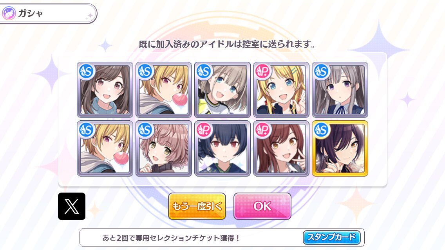This screenshot has width=445, height=250.
Task: Select bottom-row blonde idol blowing bubblegum
Action: [x=105, y=148]
